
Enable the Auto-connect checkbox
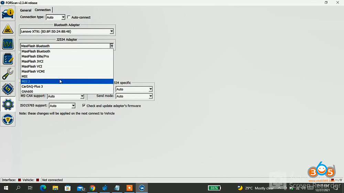click(x=69, y=17)
